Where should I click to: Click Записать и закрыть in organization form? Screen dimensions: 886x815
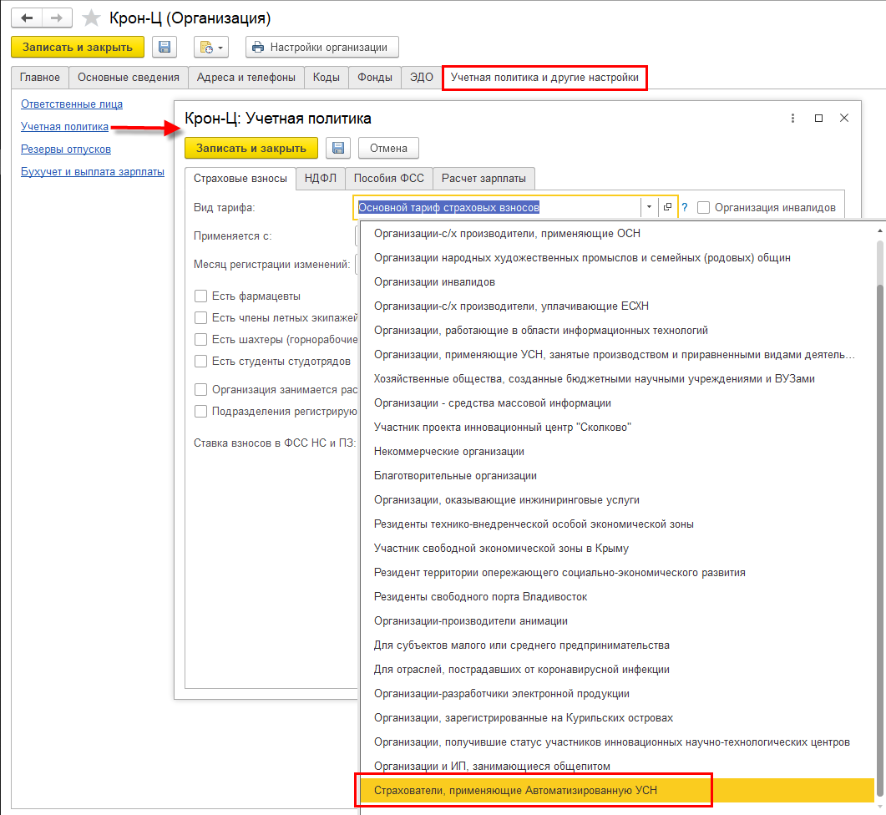point(78,47)
